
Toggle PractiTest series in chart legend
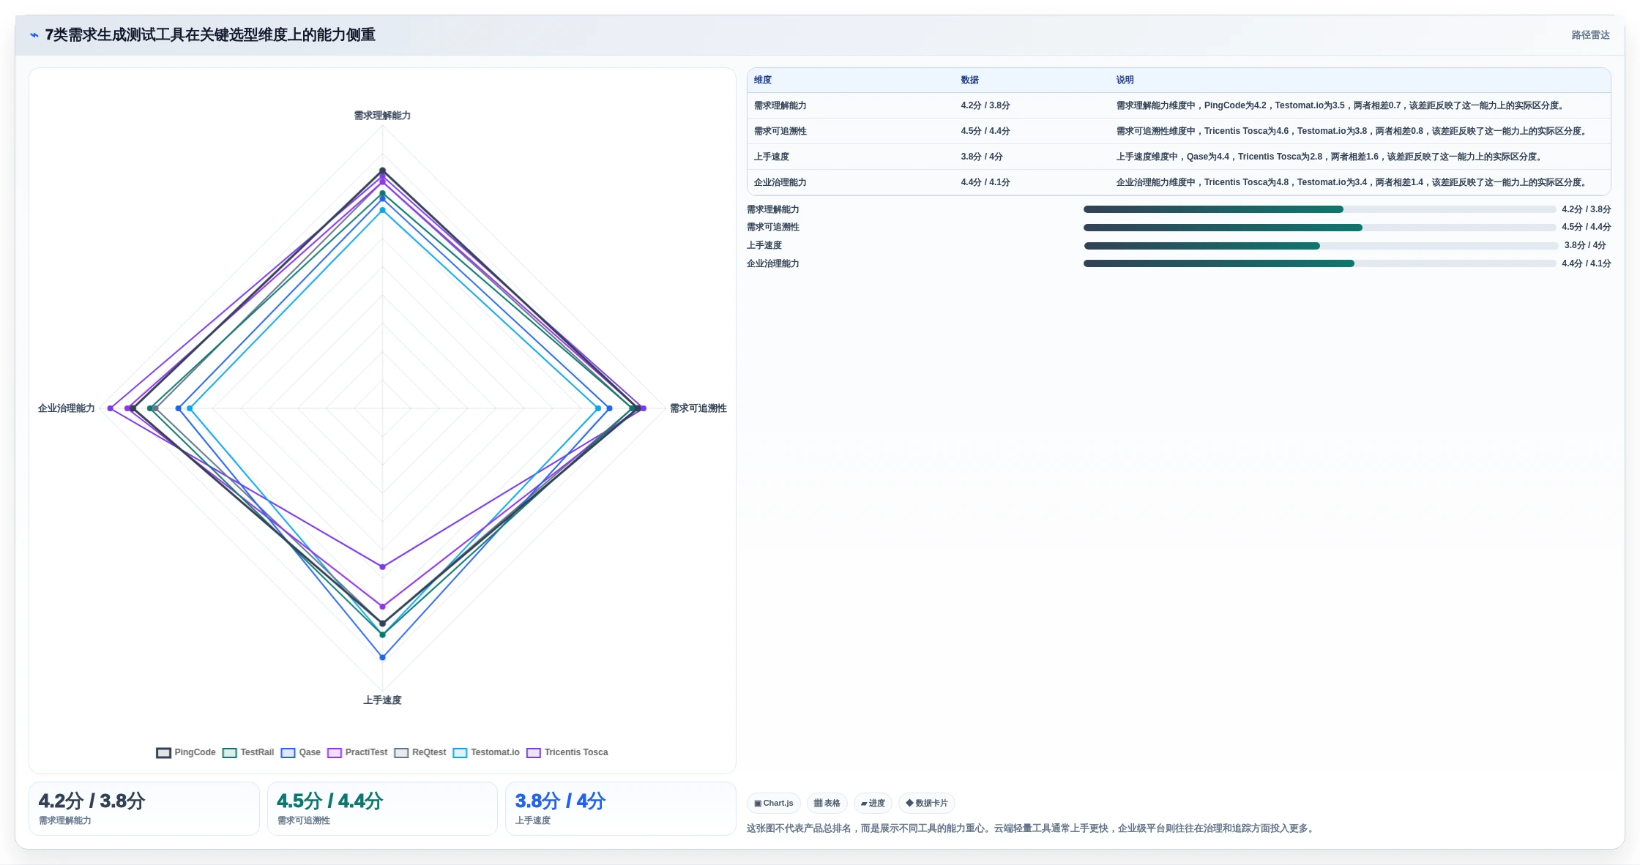(x=357, y=752)
